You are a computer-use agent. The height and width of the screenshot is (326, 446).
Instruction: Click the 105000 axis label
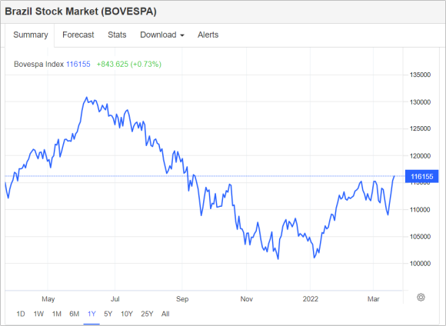420,237
